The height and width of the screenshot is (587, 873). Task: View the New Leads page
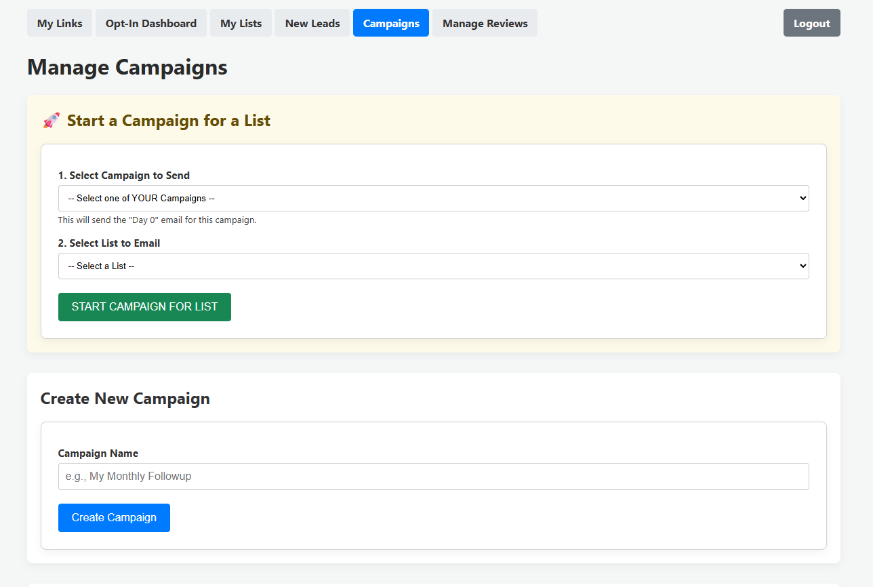[312, 22]
